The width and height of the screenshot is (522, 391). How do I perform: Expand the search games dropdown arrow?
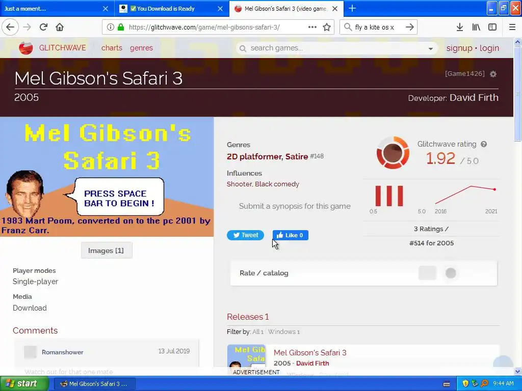point(430,48)
